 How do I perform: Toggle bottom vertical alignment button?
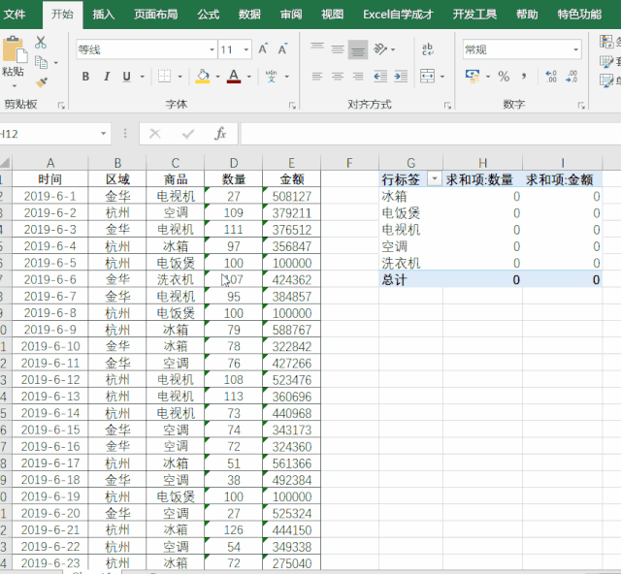click(x=358, y=49)
